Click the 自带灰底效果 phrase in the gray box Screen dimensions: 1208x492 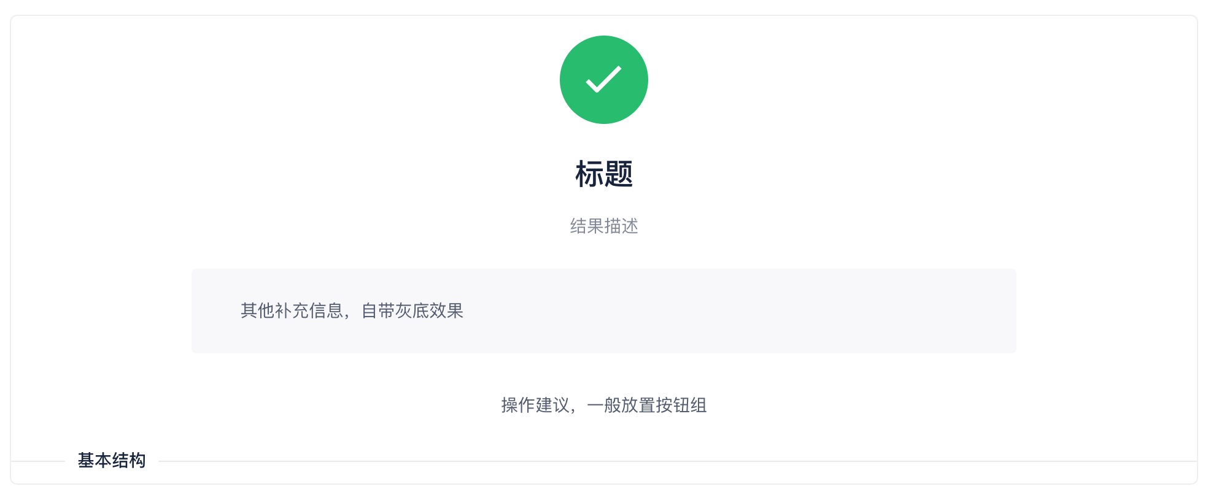412,311
